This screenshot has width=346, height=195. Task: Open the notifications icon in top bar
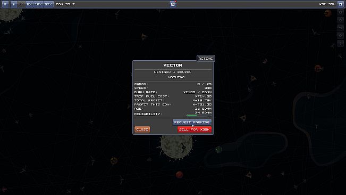(173, 4)
